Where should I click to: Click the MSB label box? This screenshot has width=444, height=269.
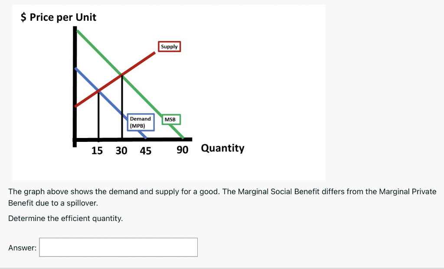[171, 119]
